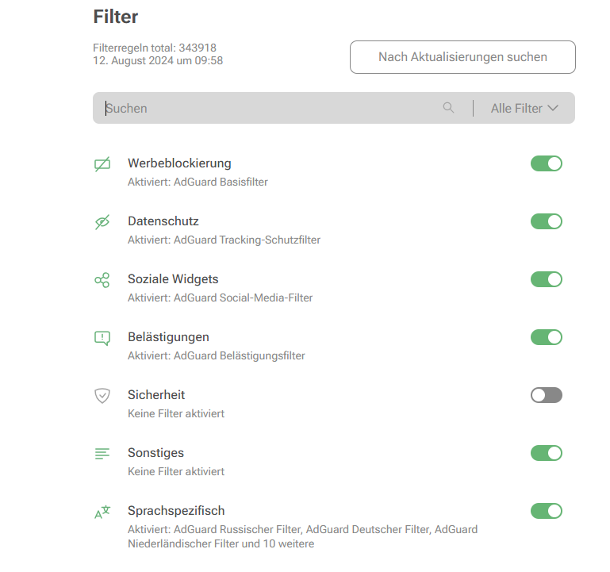Open the Sonstiges filter group

click(x=155, y=453)
